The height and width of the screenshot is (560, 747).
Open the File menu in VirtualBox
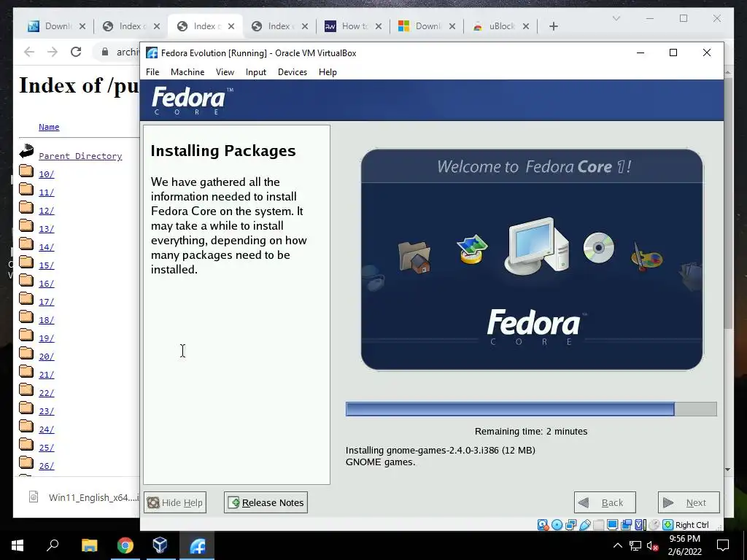[x=152, y=72]
